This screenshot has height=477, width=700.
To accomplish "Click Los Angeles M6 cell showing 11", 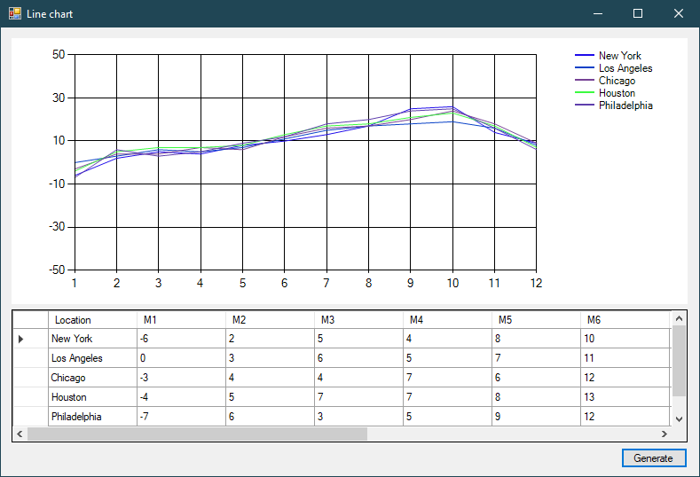I will [x=625, y=358].
